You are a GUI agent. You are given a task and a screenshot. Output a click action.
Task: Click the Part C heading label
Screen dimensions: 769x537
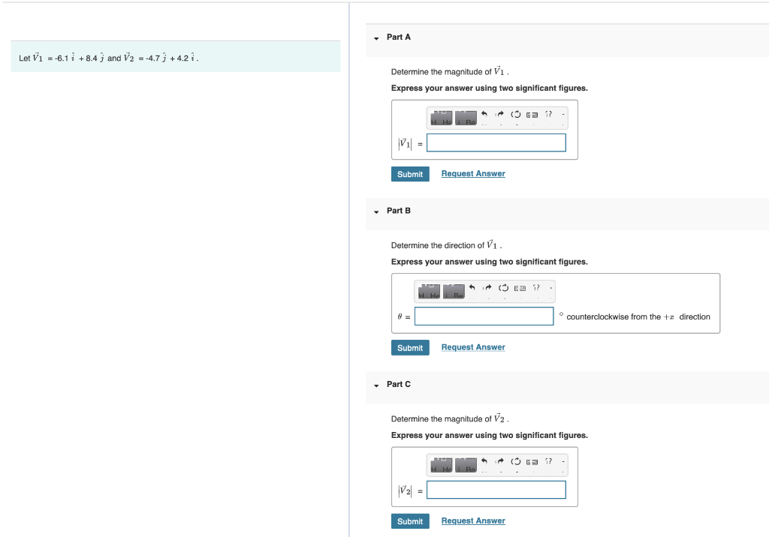pos(398,384)
